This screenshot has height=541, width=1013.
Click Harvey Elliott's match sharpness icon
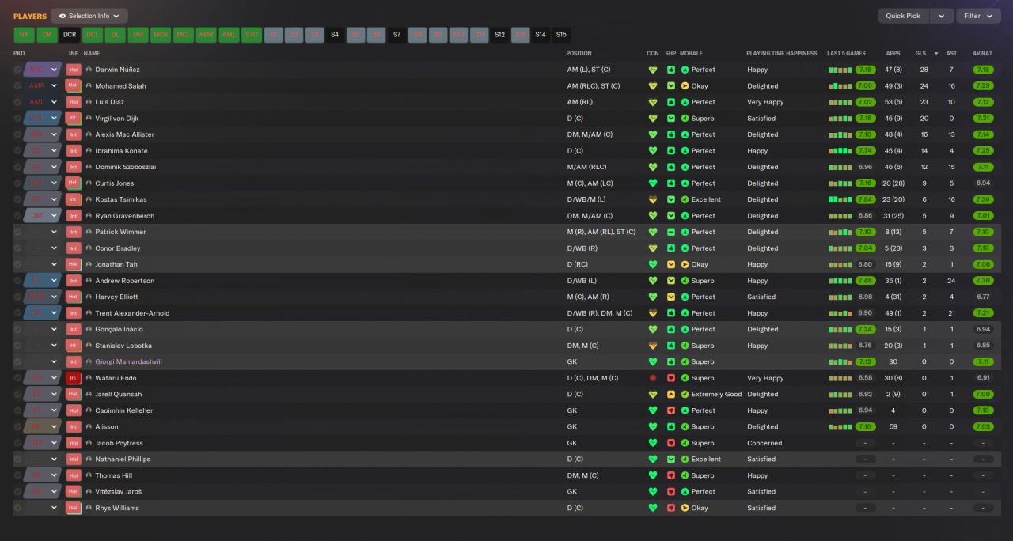(x=671, y=297)
